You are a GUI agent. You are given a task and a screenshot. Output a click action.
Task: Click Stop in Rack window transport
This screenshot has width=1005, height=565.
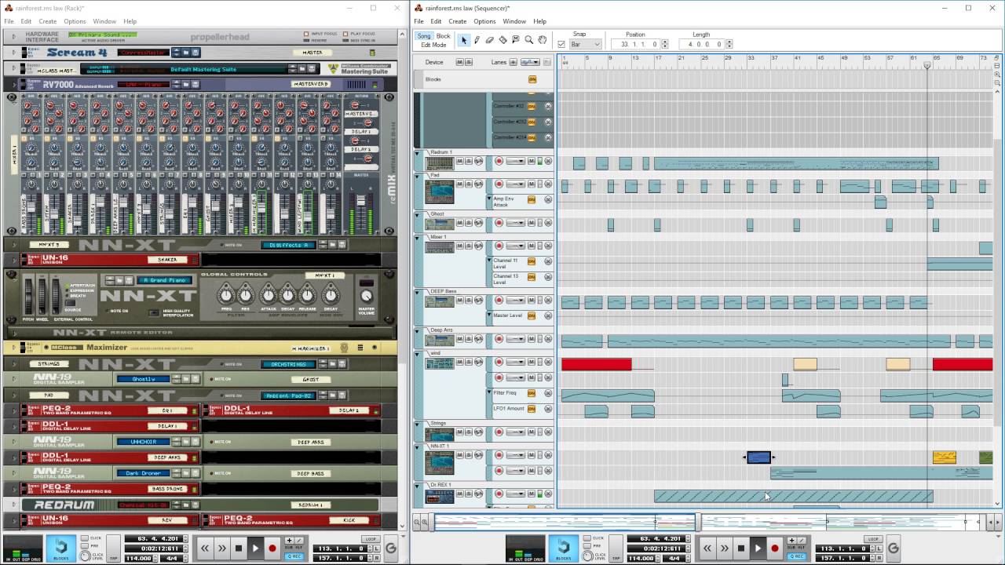pyautogui.click(x=238, y=549)
